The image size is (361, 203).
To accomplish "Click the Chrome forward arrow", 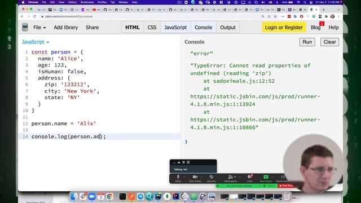I will 29,16.
